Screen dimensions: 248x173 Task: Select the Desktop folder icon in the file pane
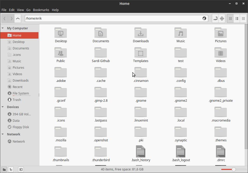[61, 32]
